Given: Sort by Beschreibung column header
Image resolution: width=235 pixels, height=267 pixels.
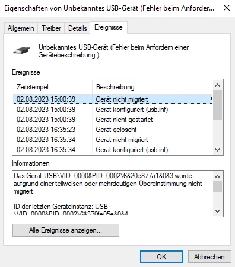Looking at the screenshot, I should click(x=152, y=87).
